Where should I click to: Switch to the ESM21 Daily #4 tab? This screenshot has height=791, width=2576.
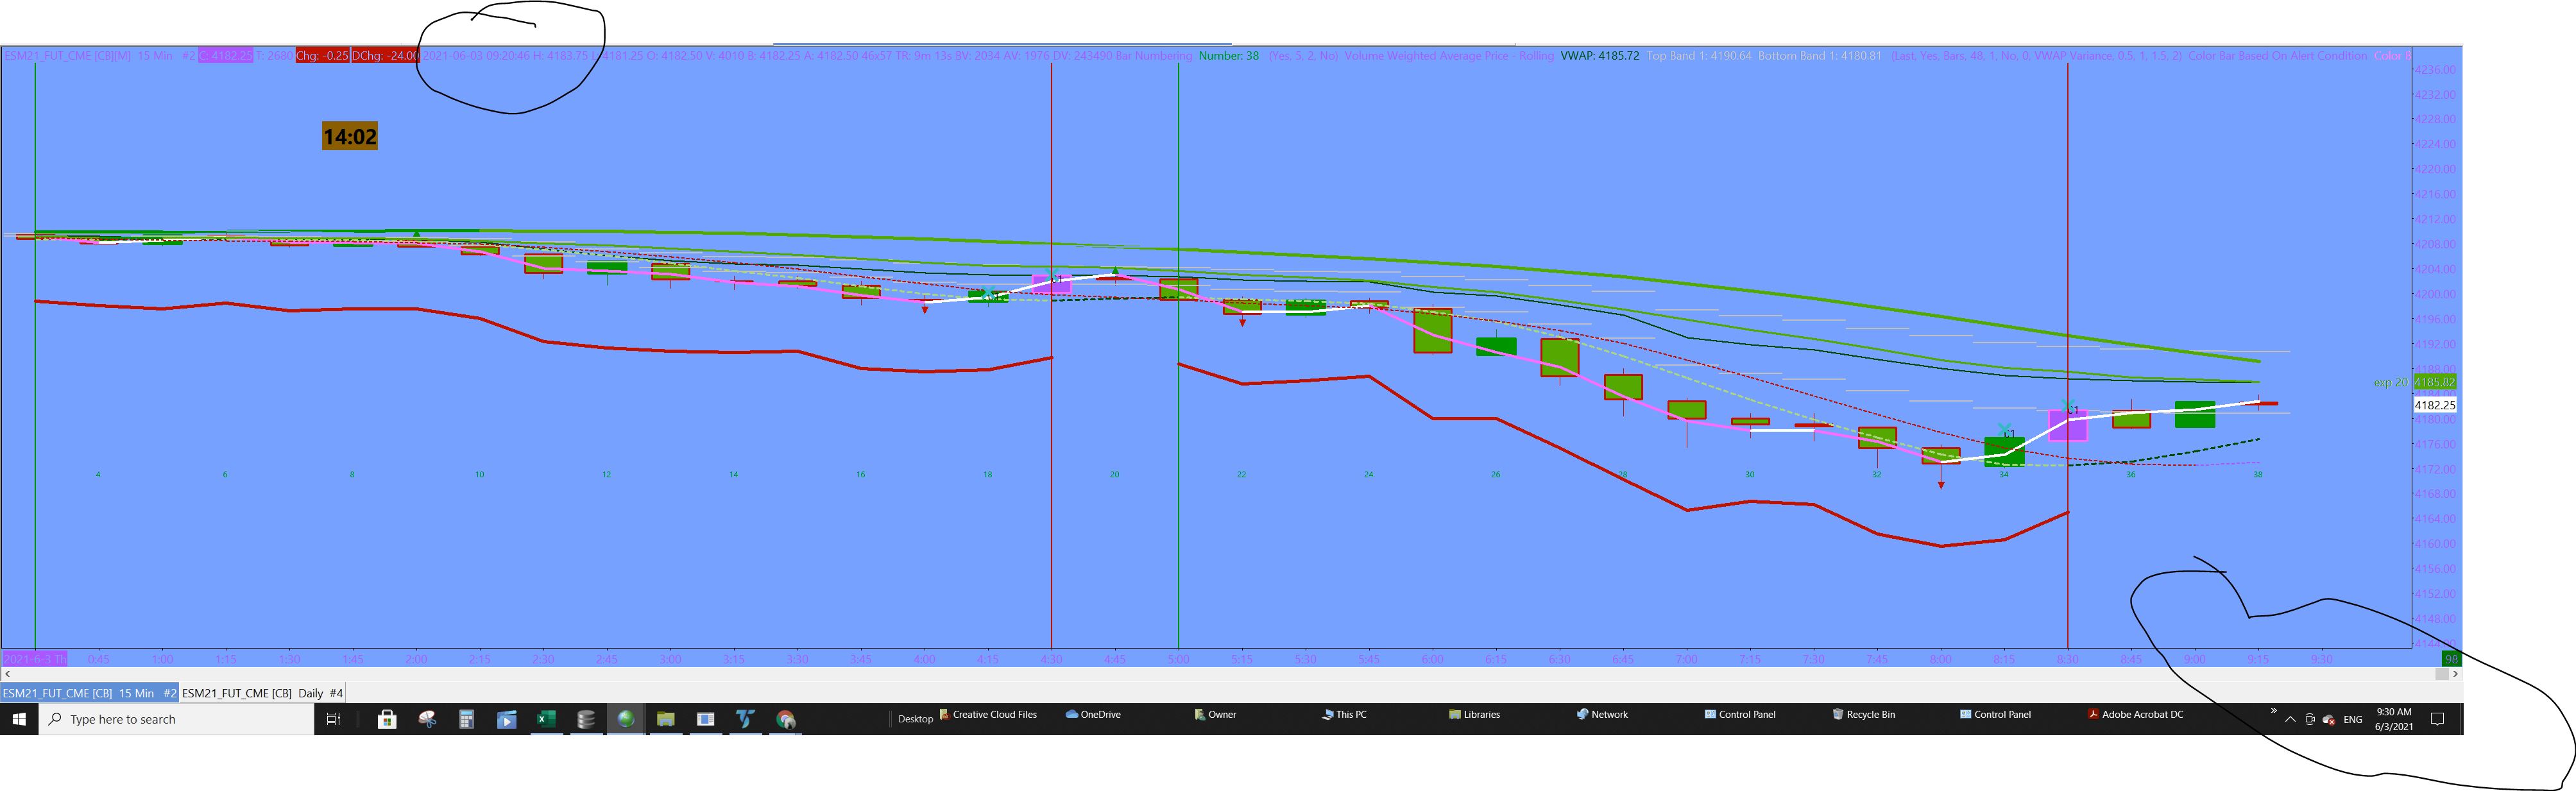pos(262,693)
